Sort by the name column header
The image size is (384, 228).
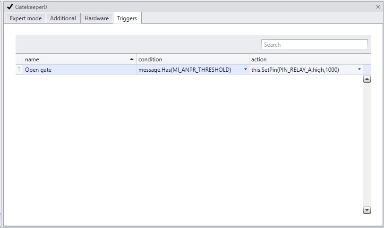80,59
